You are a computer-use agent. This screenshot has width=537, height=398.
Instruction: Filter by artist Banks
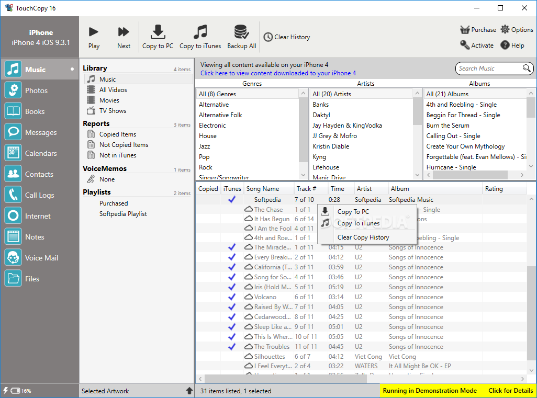point(362,105)
